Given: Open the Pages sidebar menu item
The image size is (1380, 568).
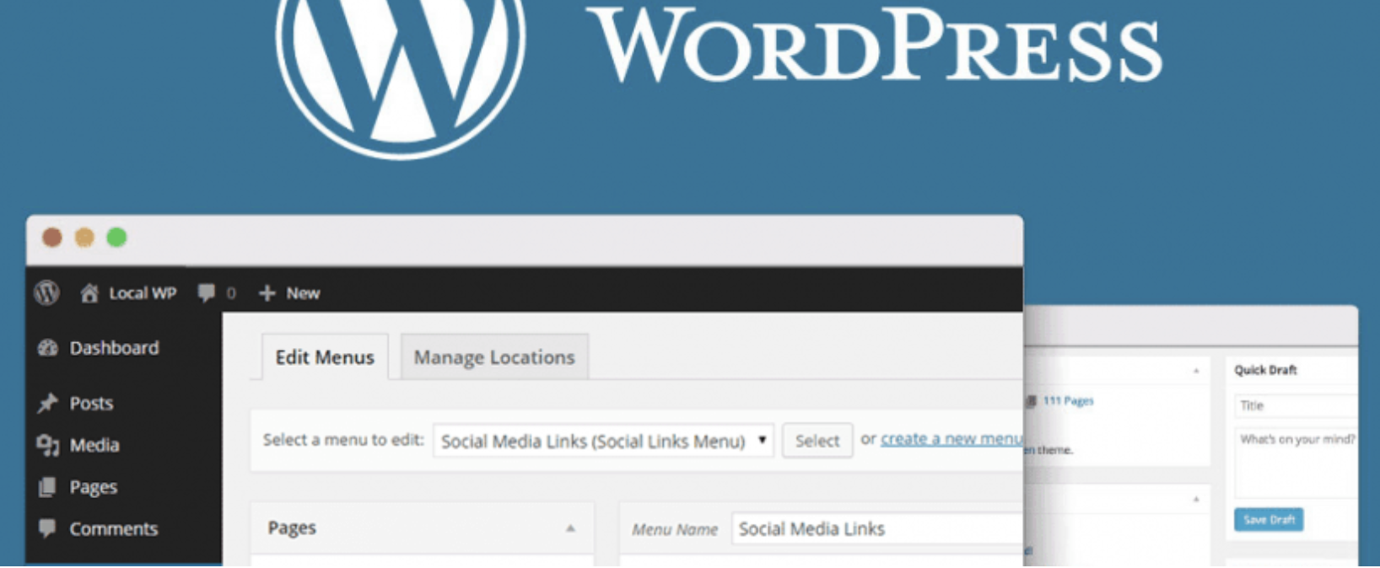Looking at the screenshot, I should (x=94, y=487).
